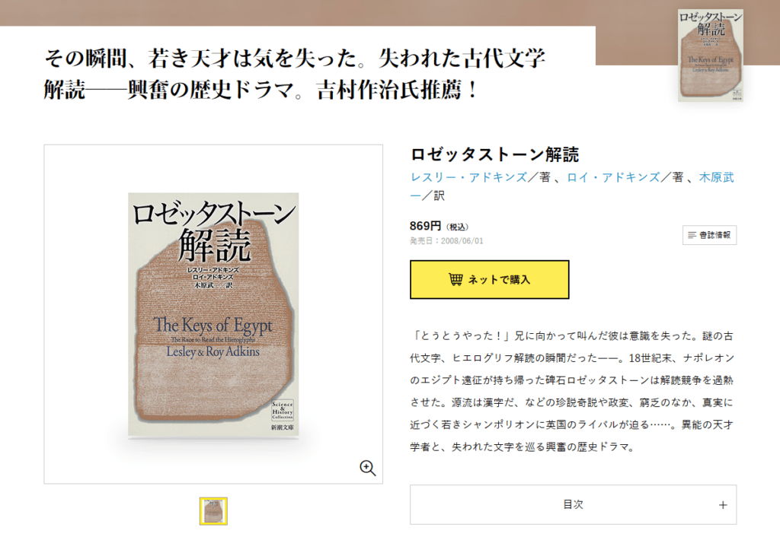Click the book title ロゼッタストーン解読 heading
780x537 pixels.
[494, 154]
